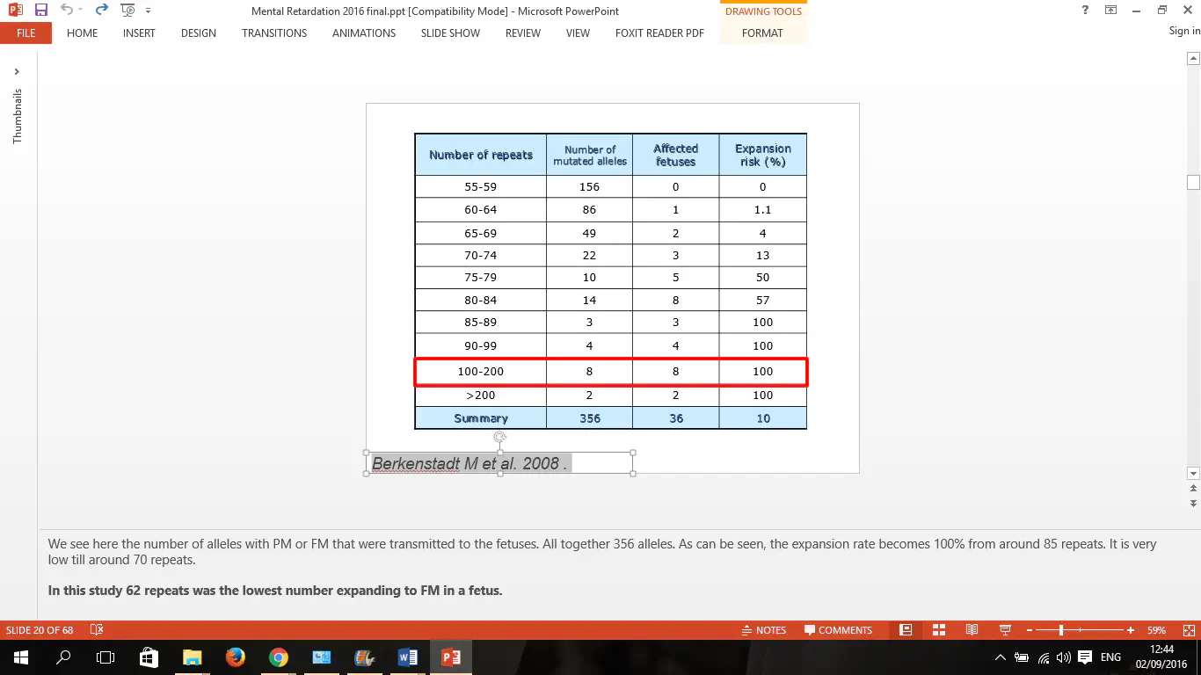Viewport: 1201px width, 675px height.
Task: Click the Save icon in quick access toolbar
Action: (x=41, y=11)
